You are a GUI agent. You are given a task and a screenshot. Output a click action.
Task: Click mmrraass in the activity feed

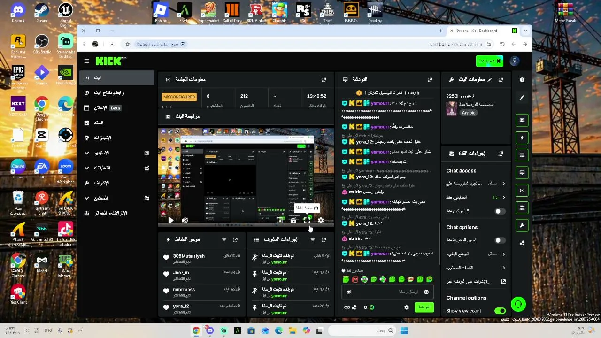(184, 290)
